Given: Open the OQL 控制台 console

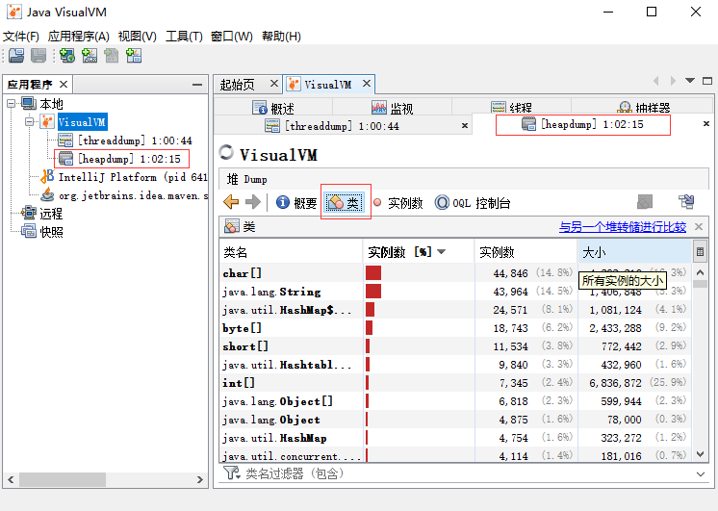Looking at the screenshot, I should (x=473, y=203).
